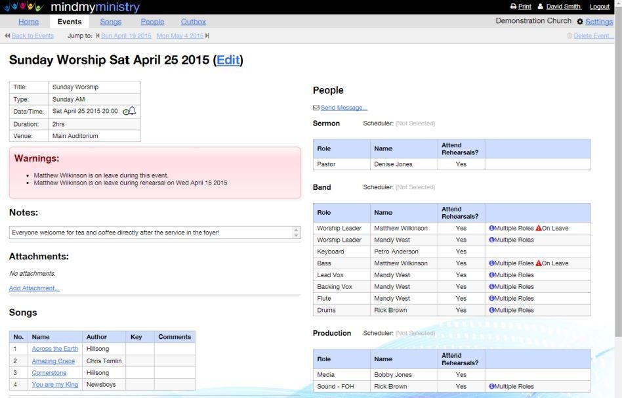The image size is (622, 398).
Task: Click the mindmyministry logo icon
Action: point(22,7)
